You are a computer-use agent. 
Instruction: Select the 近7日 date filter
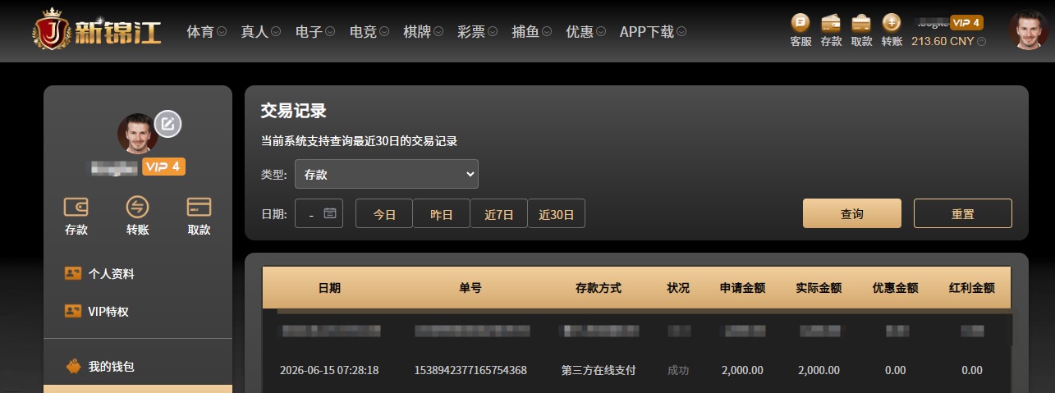(x=499, y=214)
